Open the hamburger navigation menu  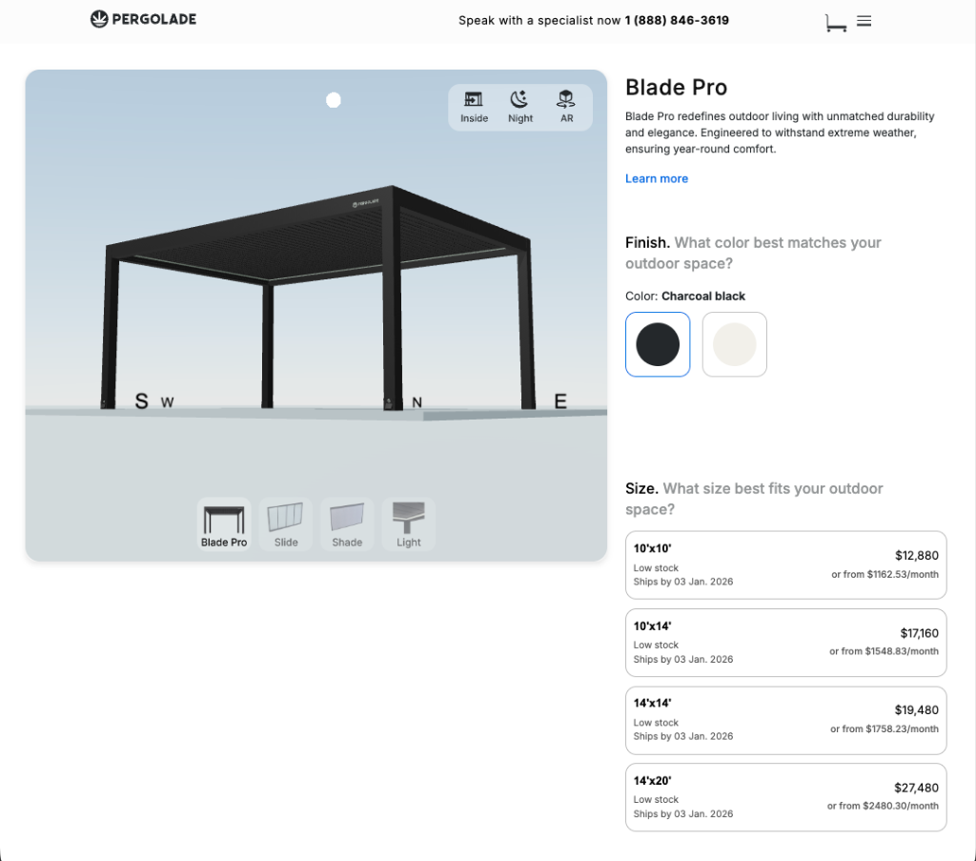[x=864, y=20]
